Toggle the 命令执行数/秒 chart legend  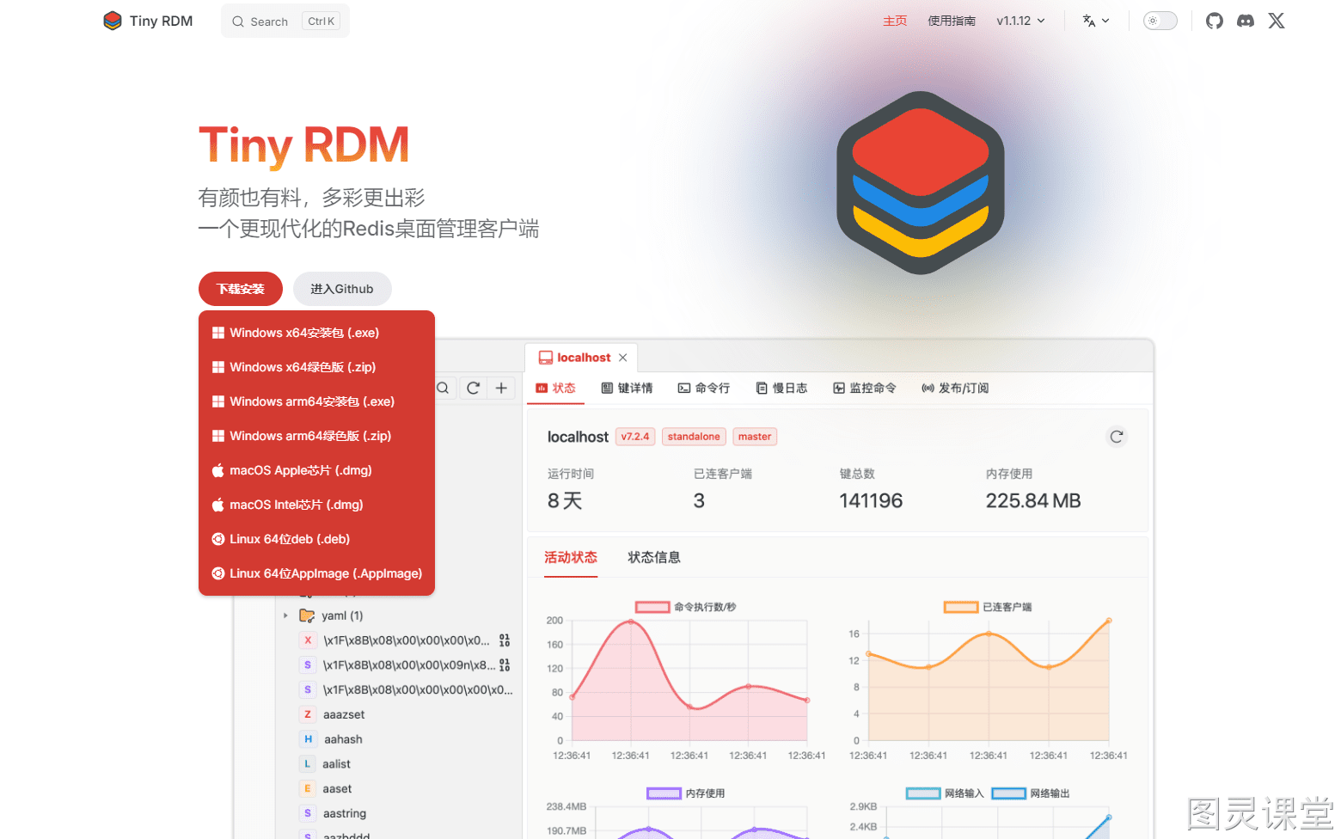point(685,607)
